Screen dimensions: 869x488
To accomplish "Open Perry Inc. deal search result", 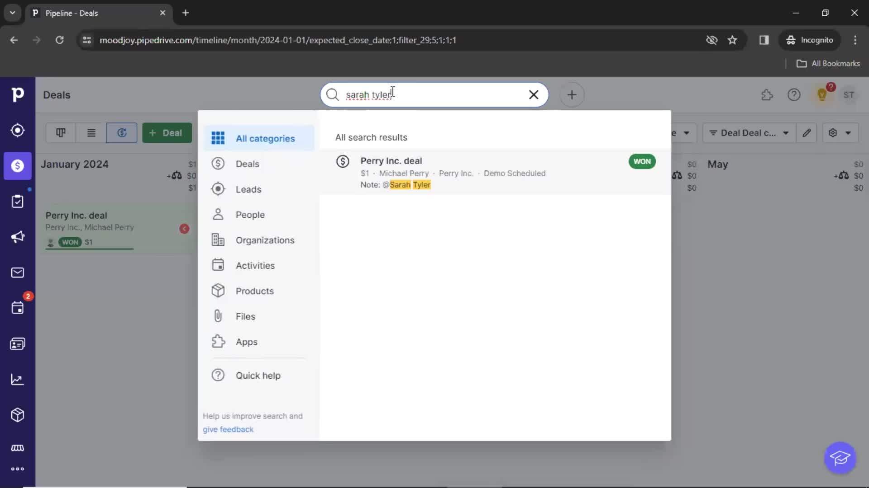I will point(495,172).
